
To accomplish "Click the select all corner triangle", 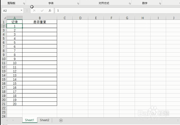I will [x=5, y=18].
